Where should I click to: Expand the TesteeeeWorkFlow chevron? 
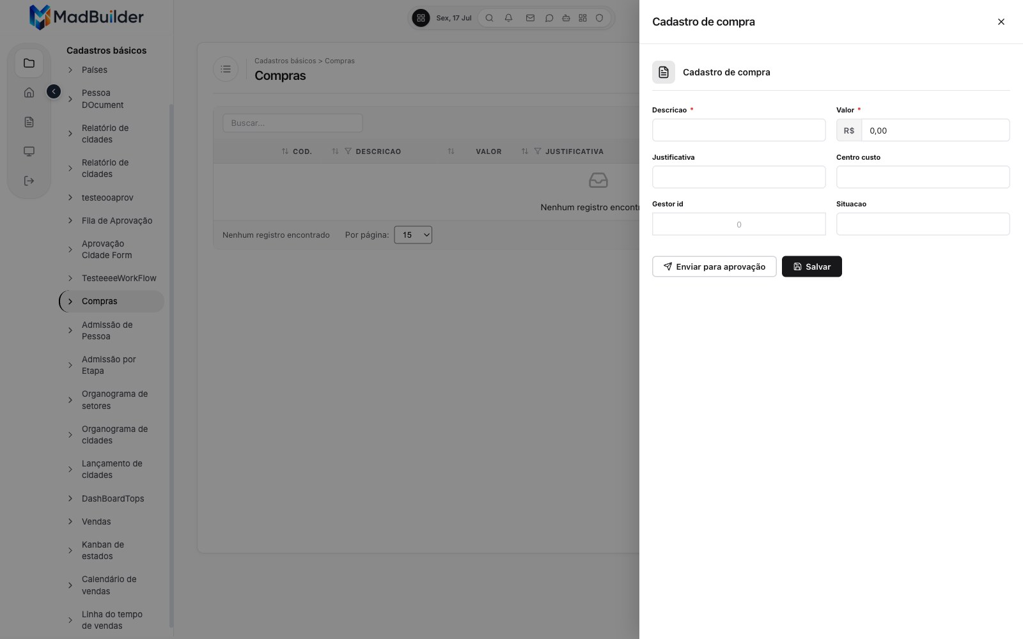point(70,278)
